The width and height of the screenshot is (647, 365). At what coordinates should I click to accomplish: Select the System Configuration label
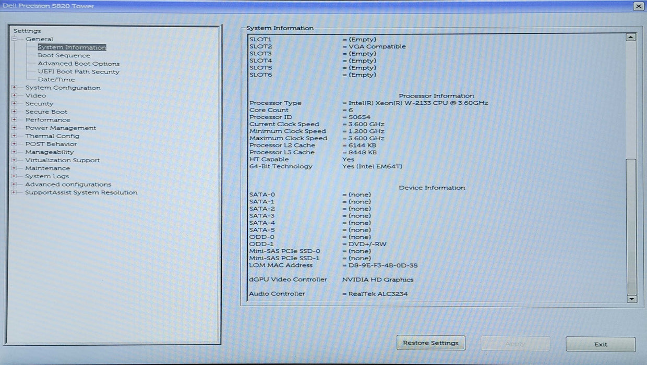click(x=63, y=88)
